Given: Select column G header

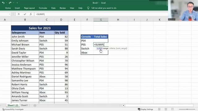Looking at the screenshot, I should click(x=101, y=20).
